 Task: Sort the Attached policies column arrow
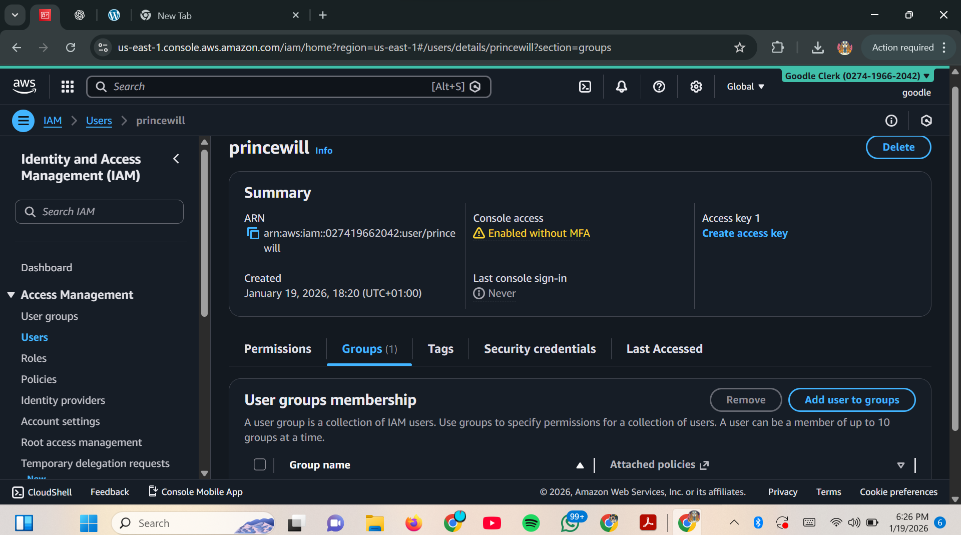pos(901,465)
